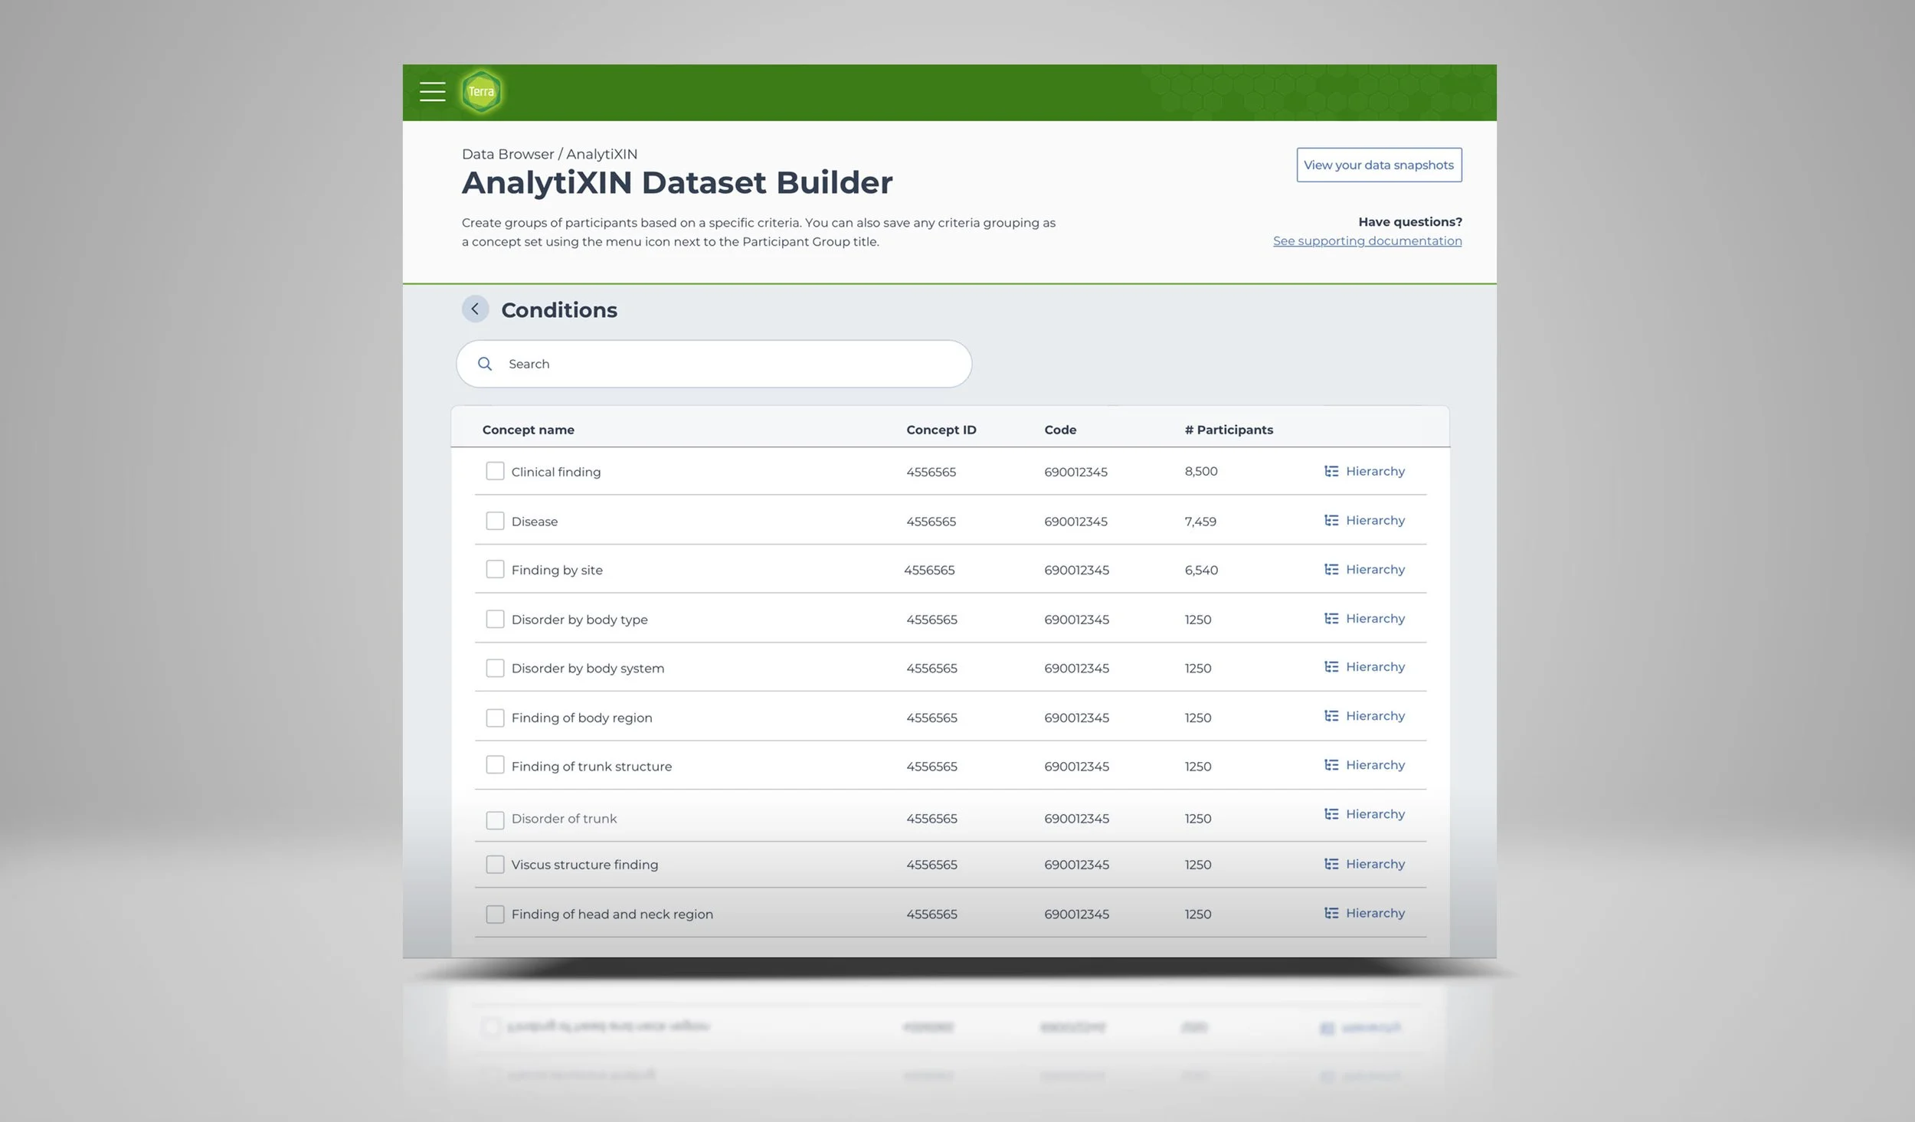This screenshot has height=1122, width=1915.
Task: Go back using the Conditions chevron
Action: (x=475, y=309)
